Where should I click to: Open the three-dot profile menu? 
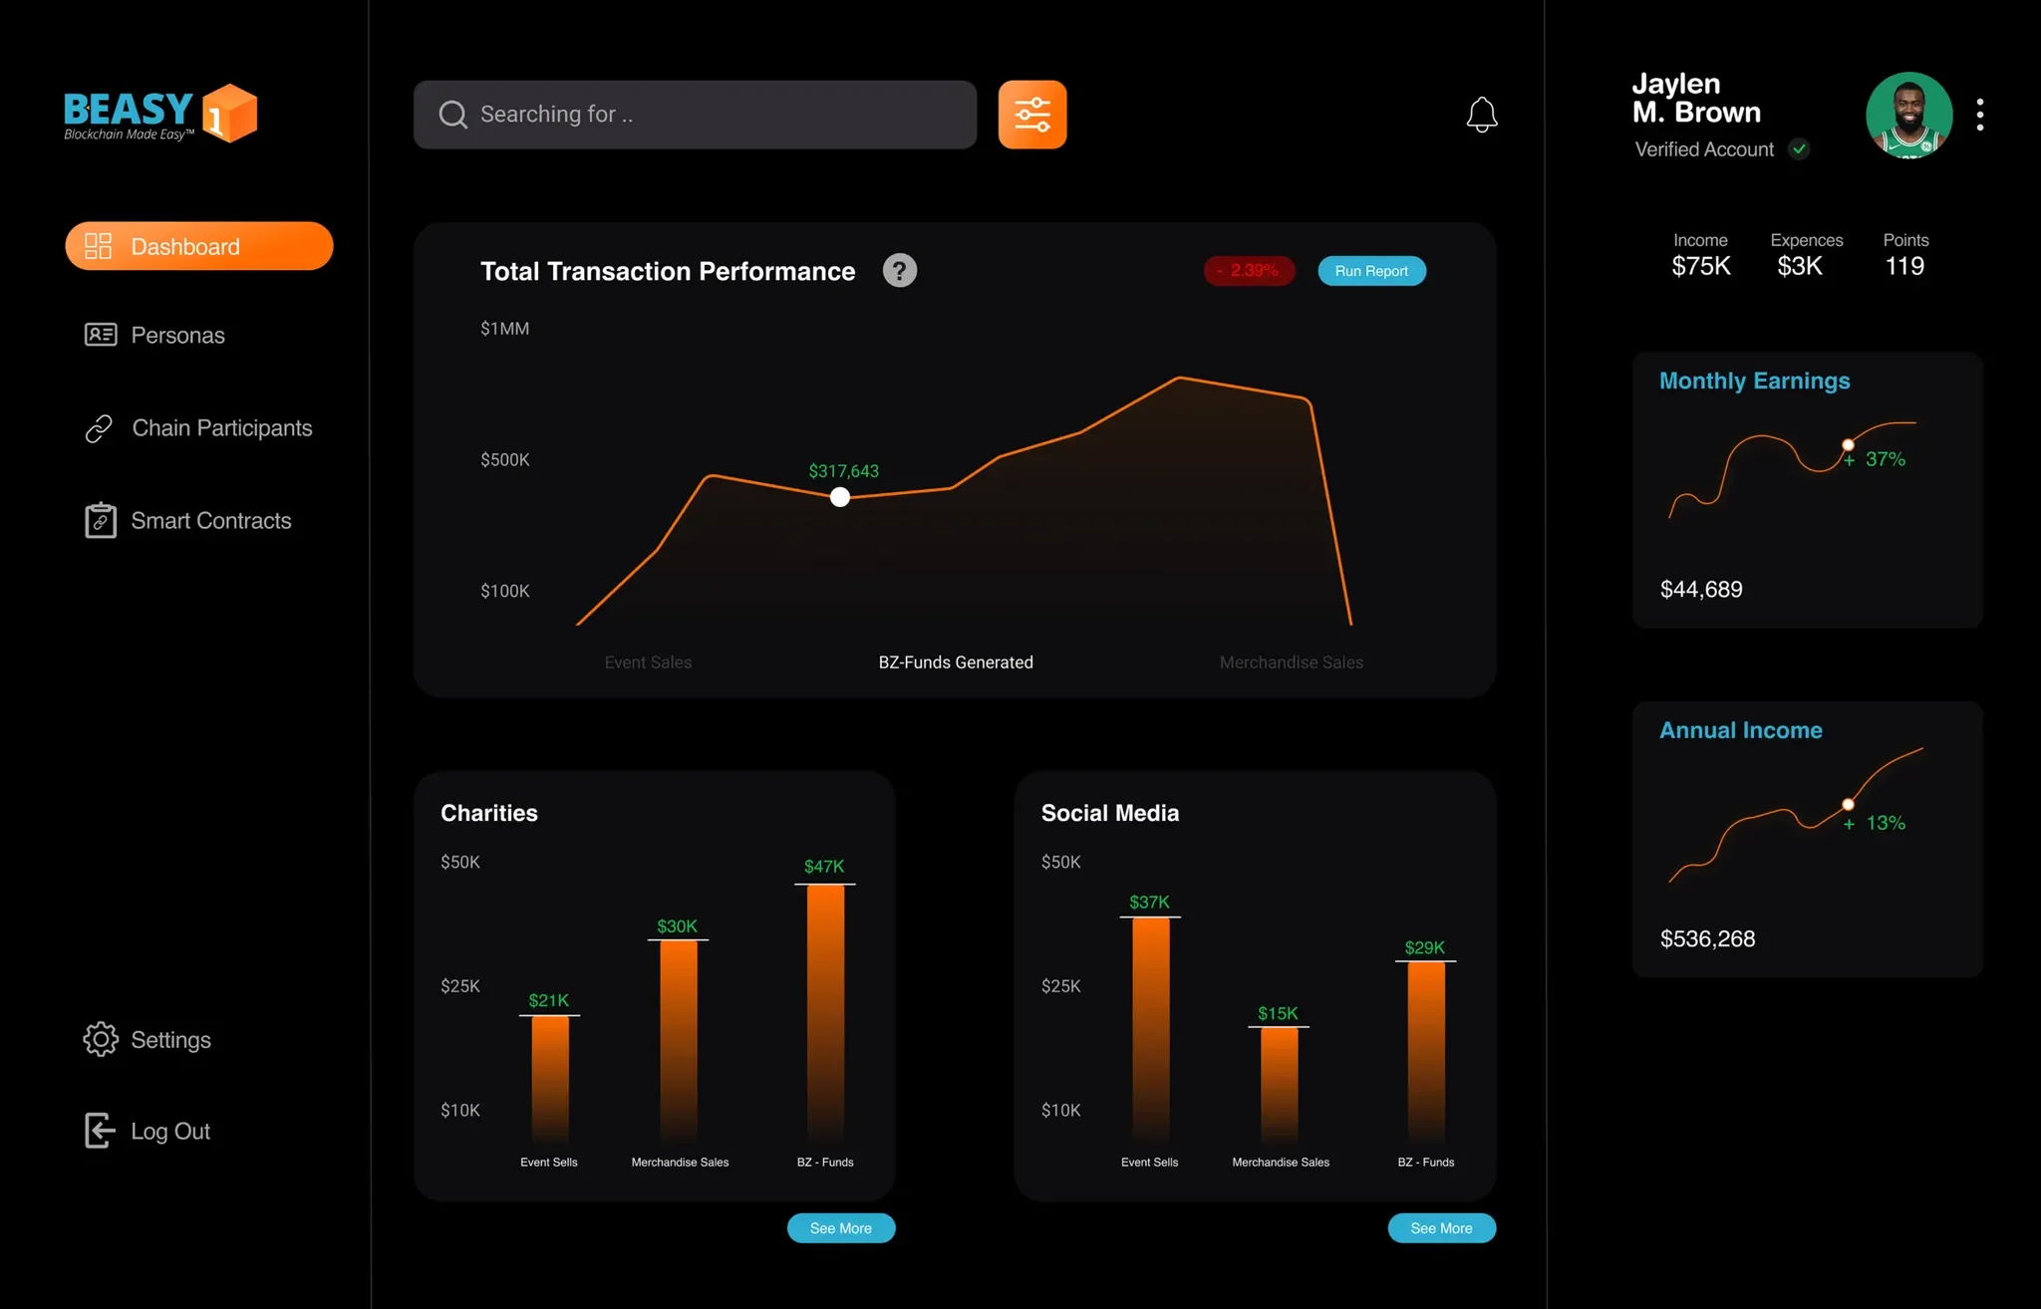pyautogui.click(x=1979, y=115)
